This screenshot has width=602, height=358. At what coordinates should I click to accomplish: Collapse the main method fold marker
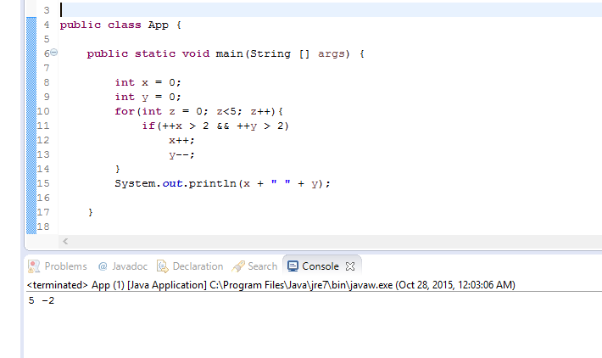[x=53, y=53]
